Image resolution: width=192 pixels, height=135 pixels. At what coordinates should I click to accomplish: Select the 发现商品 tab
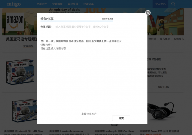pyautogui.click(x=28, y=46)
